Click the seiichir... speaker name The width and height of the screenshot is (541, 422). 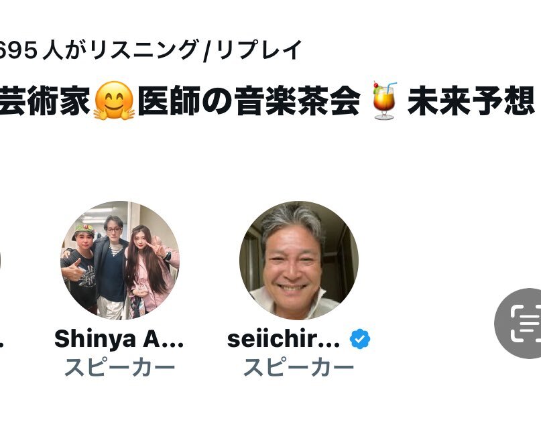coord(284,340)
